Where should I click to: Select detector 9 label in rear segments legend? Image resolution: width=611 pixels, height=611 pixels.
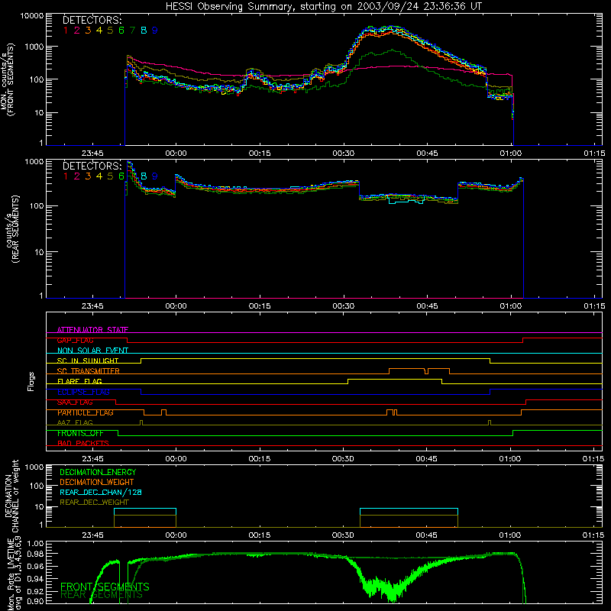point(155,176)
